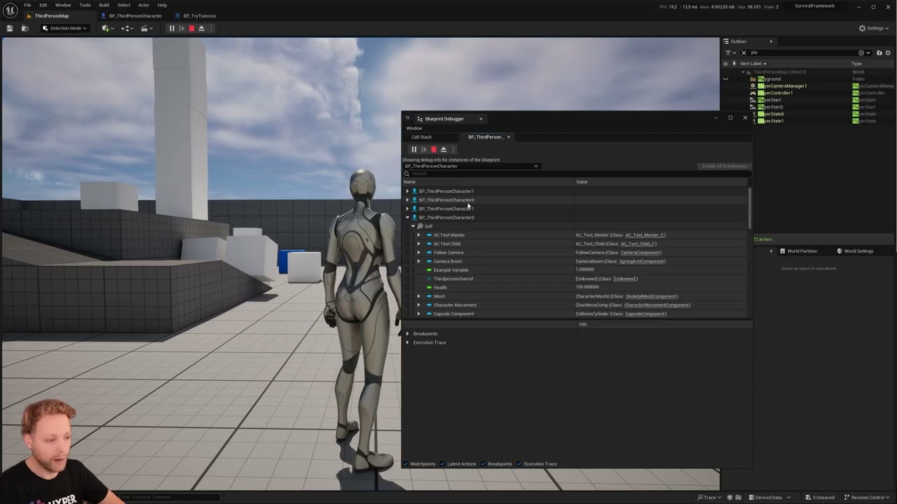Screen dimensions: 897x504
Task: Click the Blueprint Debugger search field
Action: click(576, 174)
